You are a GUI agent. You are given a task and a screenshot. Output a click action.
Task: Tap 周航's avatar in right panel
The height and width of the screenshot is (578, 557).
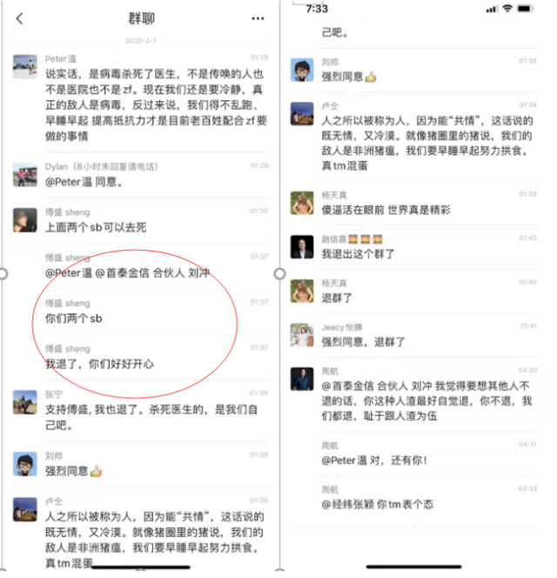(x=302, y=379)
